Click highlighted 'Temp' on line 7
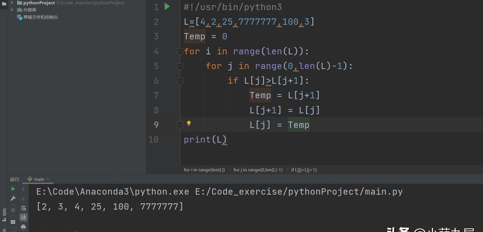Image resolution: width=483 pixels, height=232 pixels. [260, 95]
